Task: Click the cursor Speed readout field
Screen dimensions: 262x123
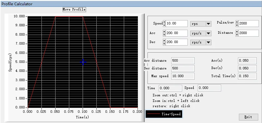Action: click(x=209, y=88)
